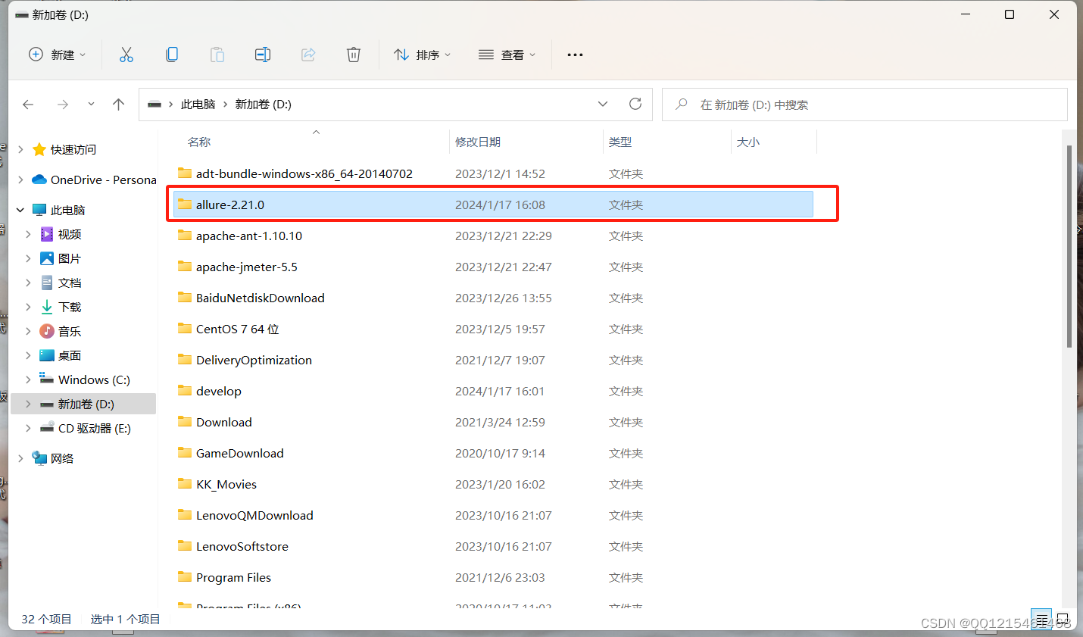Select the allure-2.21.0 folder
Image resolution: width=1083 pixels, height=637 pixels.
point(493,205)
